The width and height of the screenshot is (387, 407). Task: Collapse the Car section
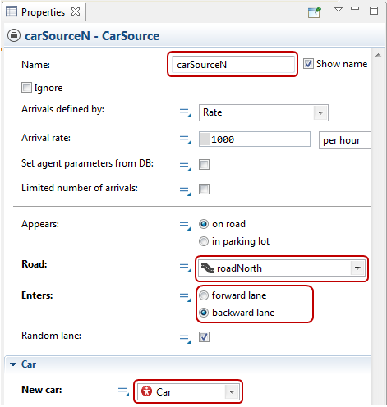coord(13,364)
